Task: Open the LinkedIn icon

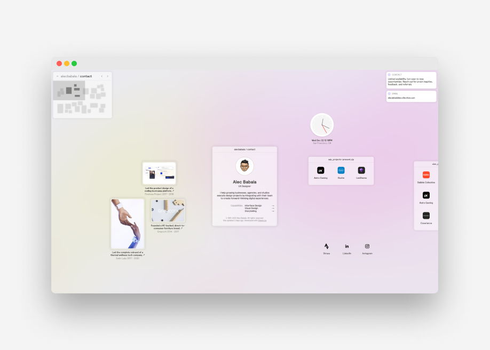Action: 347,246
